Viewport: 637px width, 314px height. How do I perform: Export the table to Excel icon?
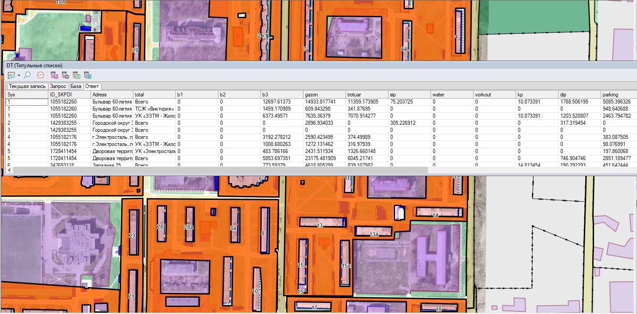coord(76,76)
